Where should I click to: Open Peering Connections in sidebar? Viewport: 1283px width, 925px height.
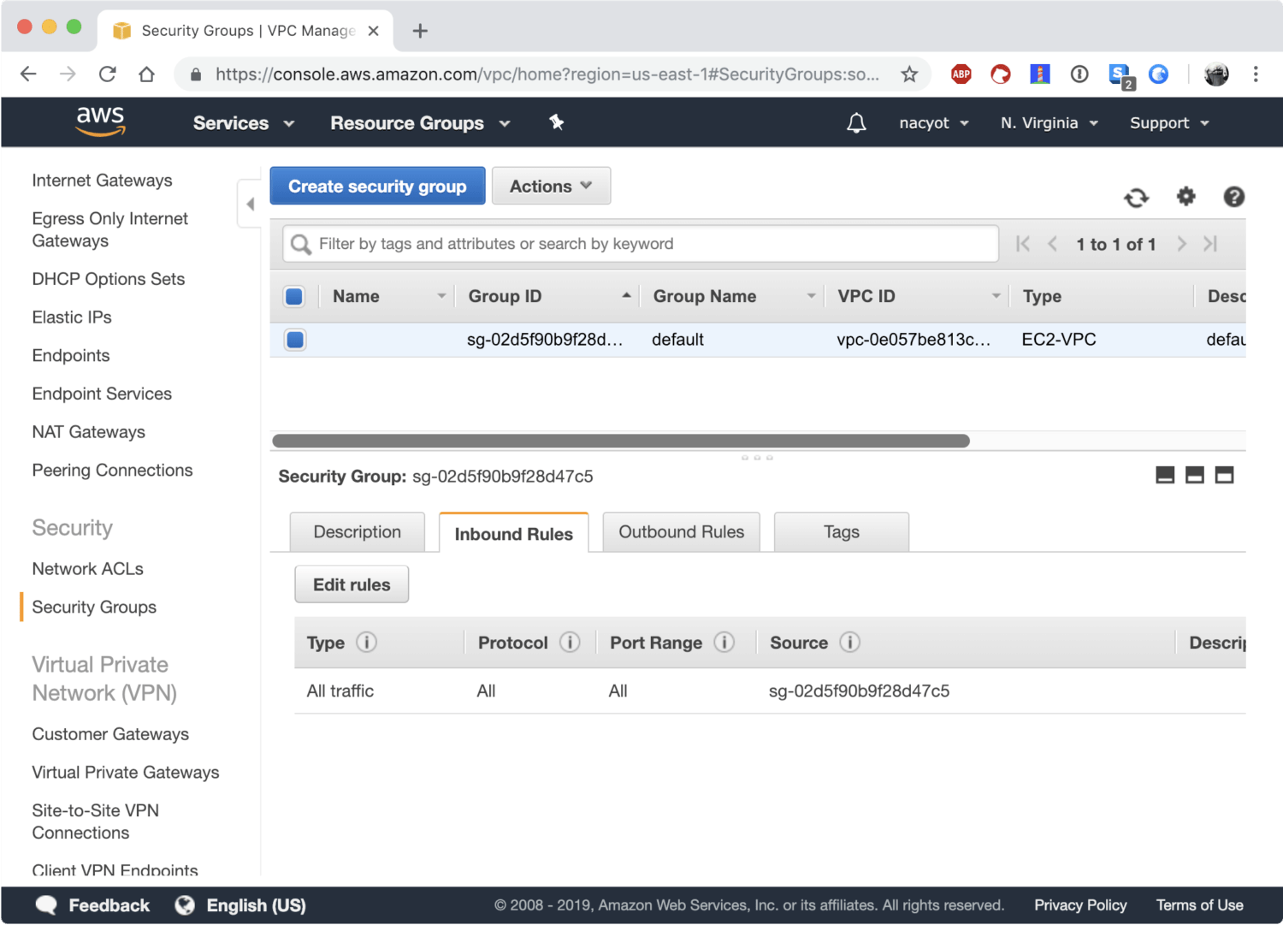pyautogui.click(x=113, y=471)
